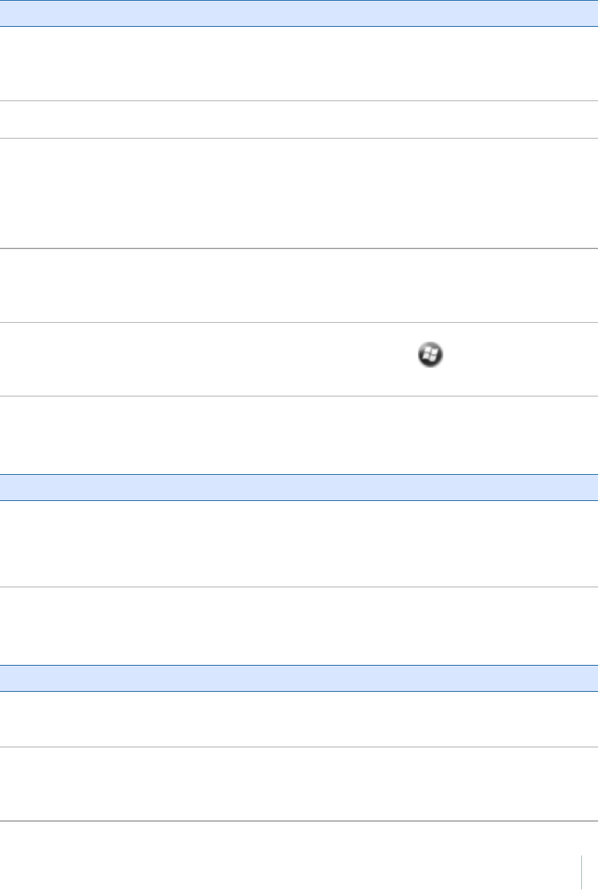Click the thin short row in first table
The width and height of the screenshot is (598, 892).
tap(299, 120)
